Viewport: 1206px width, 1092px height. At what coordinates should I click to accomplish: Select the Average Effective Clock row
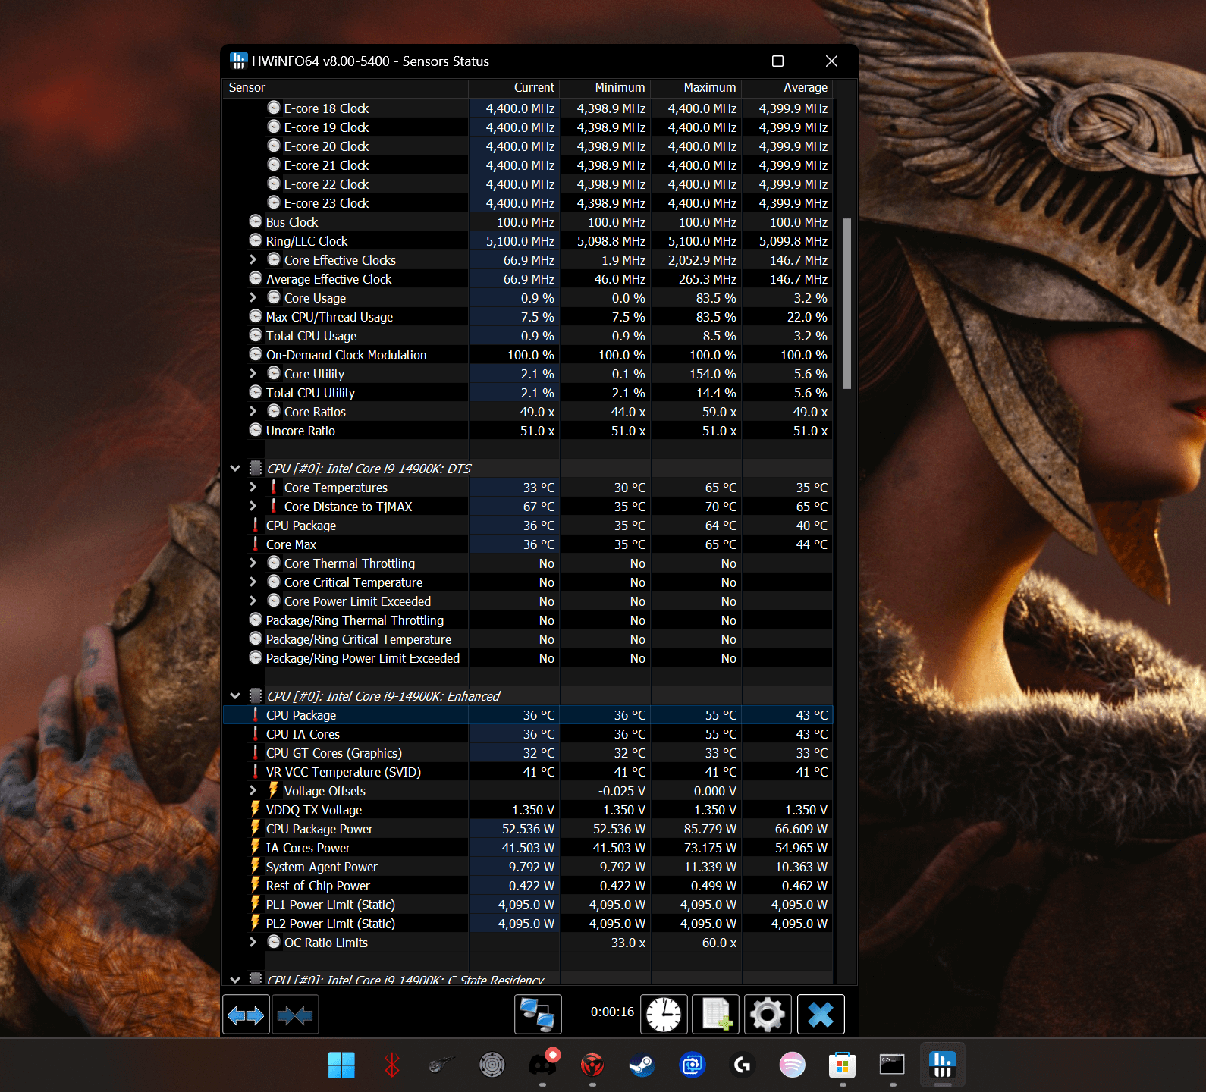528,279
